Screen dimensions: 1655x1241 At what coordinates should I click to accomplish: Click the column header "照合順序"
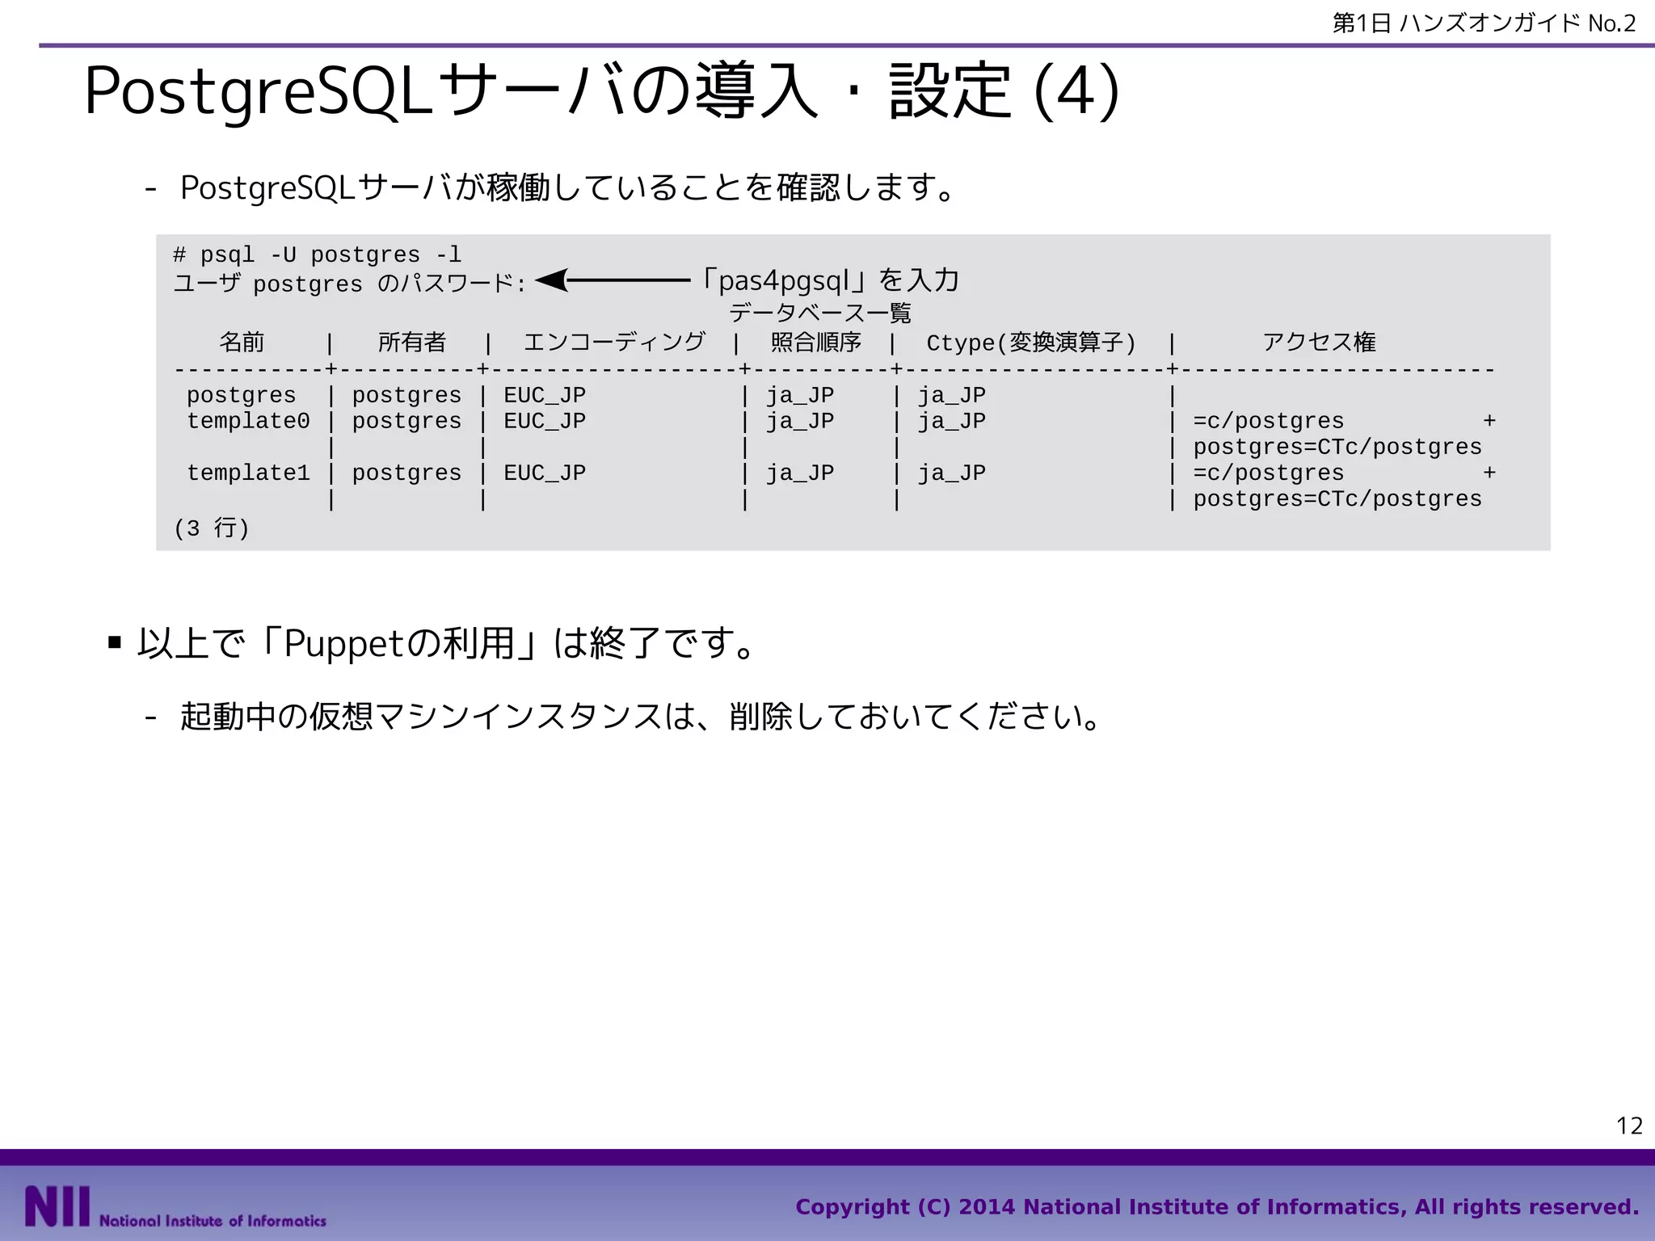[816, 342]
